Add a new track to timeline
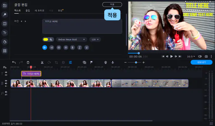Image resolution: width=215 pixels, height=126 pixels. tap(5, 67)
